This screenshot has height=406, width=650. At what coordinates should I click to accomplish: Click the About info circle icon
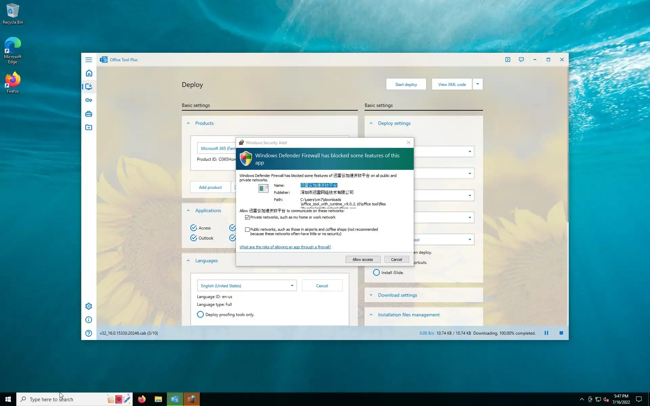click(x=89, y=320)
